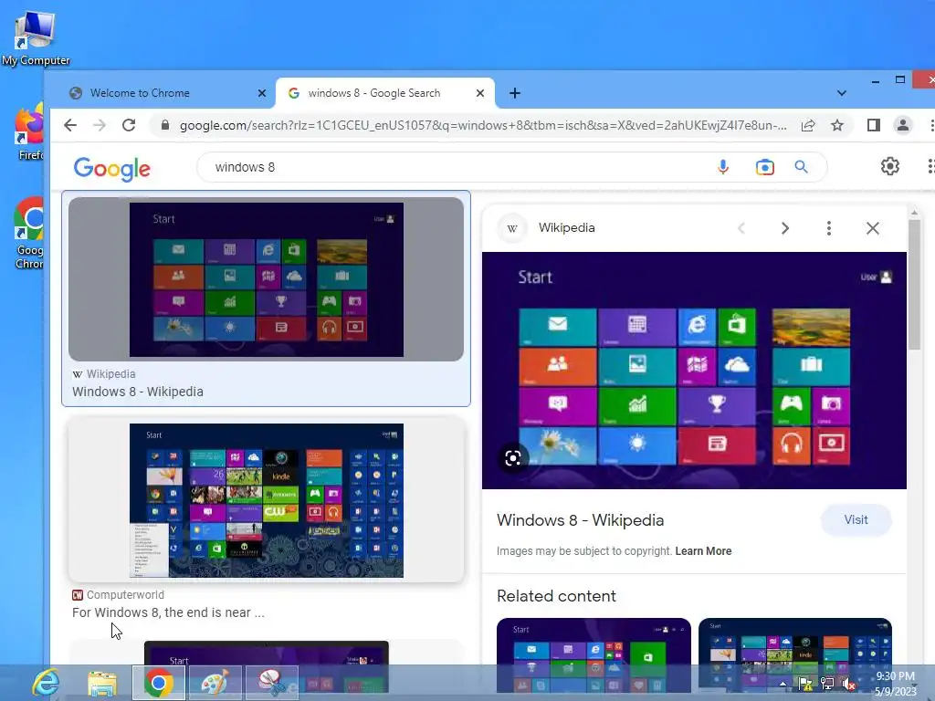Go back to the previous page
This screenshot has width=935, height=701.
click(70, 125)
